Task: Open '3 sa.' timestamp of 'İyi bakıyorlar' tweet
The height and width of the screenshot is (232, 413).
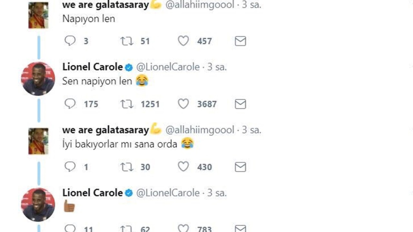Action: [251, 130]
